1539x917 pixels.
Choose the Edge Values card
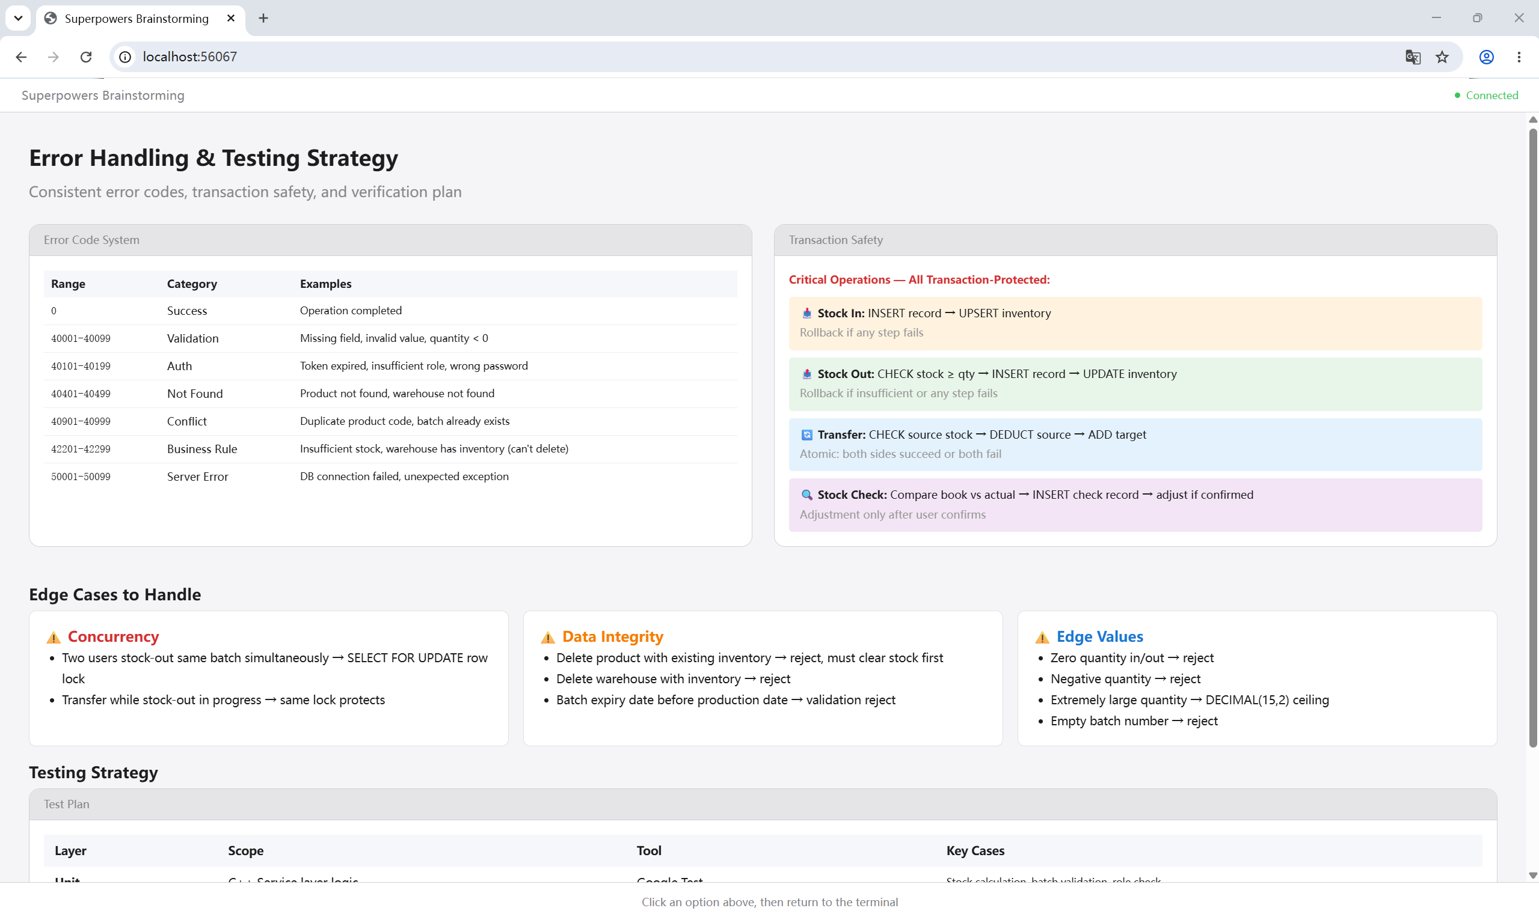(x=1257, y=678)
